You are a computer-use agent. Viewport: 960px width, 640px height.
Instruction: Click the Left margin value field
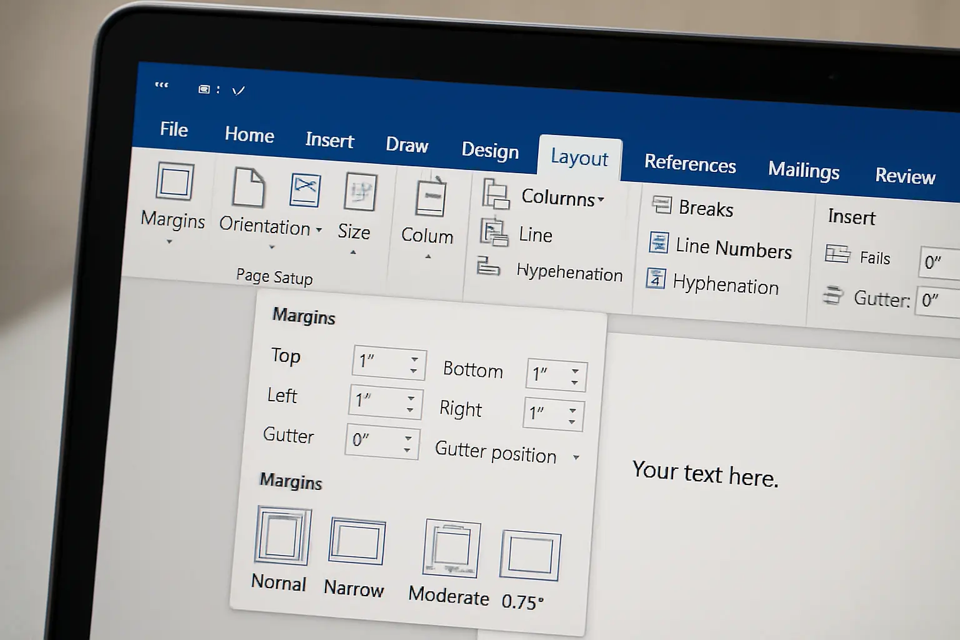coord(386,402)
